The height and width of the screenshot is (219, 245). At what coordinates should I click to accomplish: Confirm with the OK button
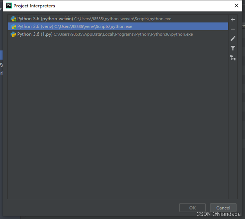[192, 208]
